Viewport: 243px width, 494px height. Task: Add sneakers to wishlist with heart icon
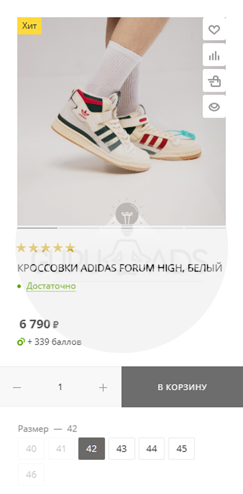[214, 30]
